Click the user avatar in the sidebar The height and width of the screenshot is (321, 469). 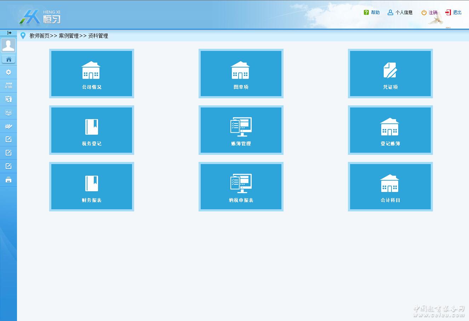point(8,45)
